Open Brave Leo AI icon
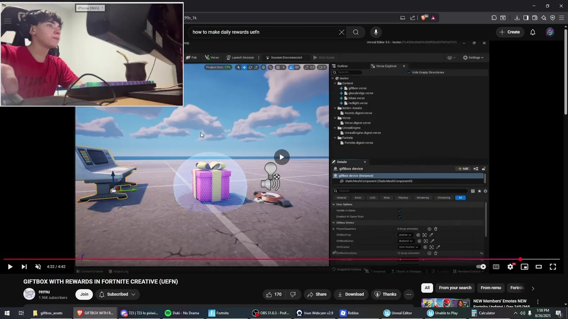The image size is (568, 319). pos(544,18)
